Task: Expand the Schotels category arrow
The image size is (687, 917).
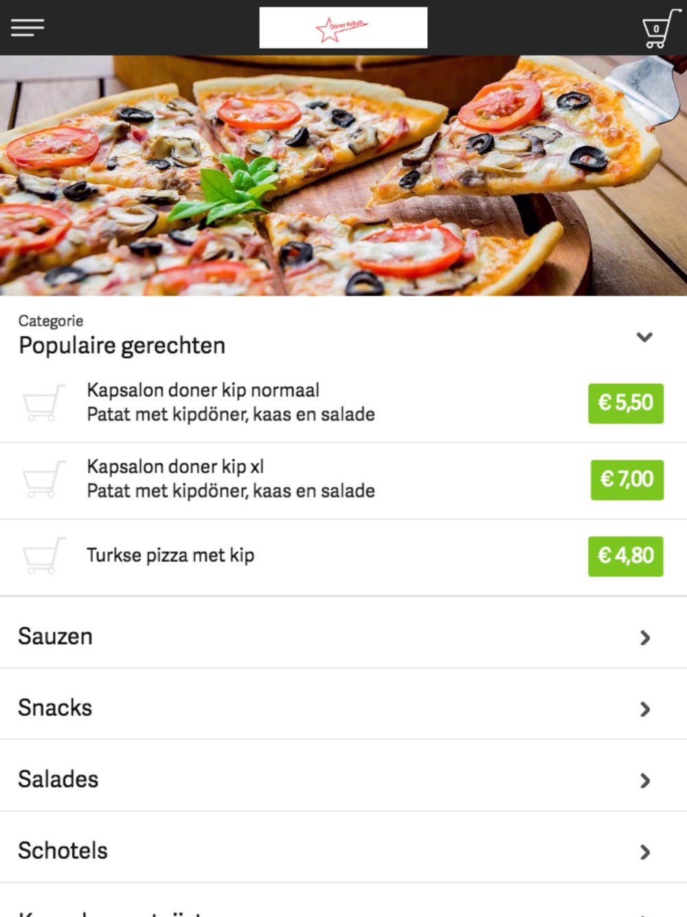Action: [x=644, y=852]
